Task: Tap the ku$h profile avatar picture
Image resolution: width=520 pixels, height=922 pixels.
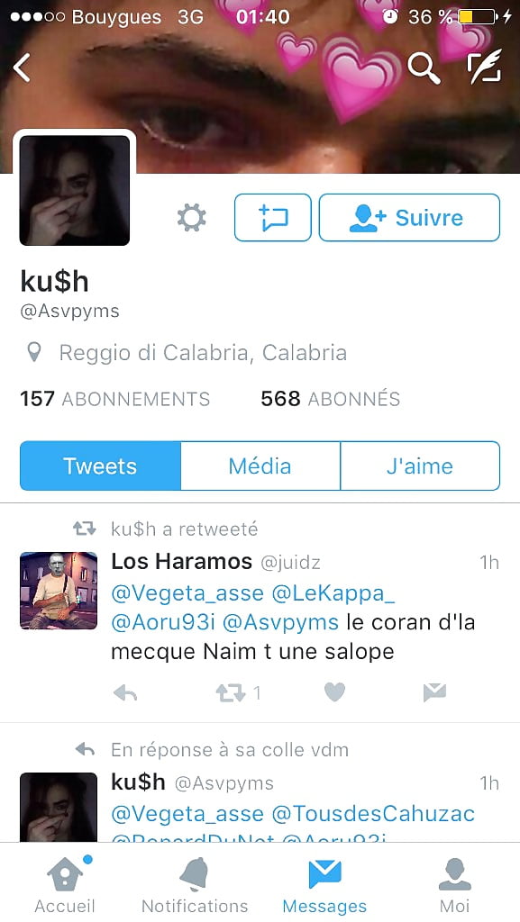Action: click(75, 190)
